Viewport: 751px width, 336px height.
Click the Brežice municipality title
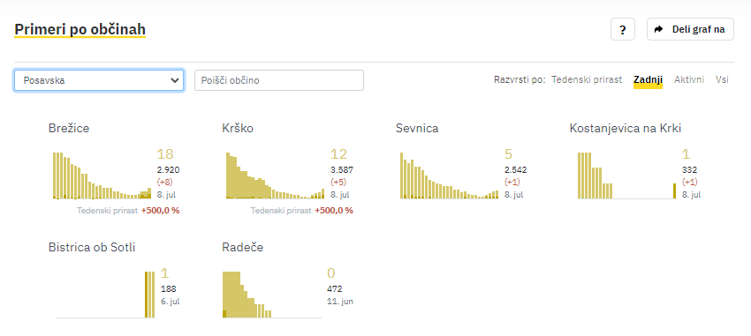point(69,128)
